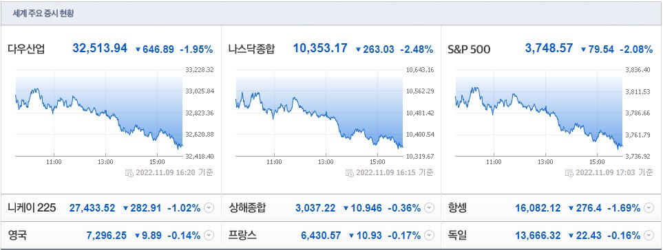Expand the 항셍 row chevron
The width and height of the screenshot is (663, 250).
click(649, 208)
